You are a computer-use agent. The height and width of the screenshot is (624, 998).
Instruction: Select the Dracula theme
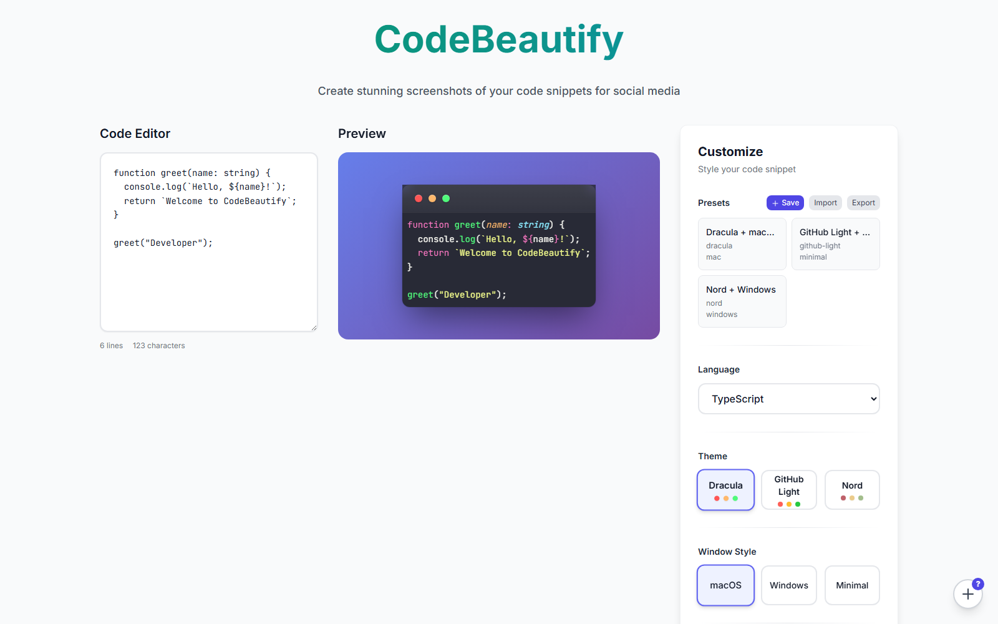click(725, 490)
